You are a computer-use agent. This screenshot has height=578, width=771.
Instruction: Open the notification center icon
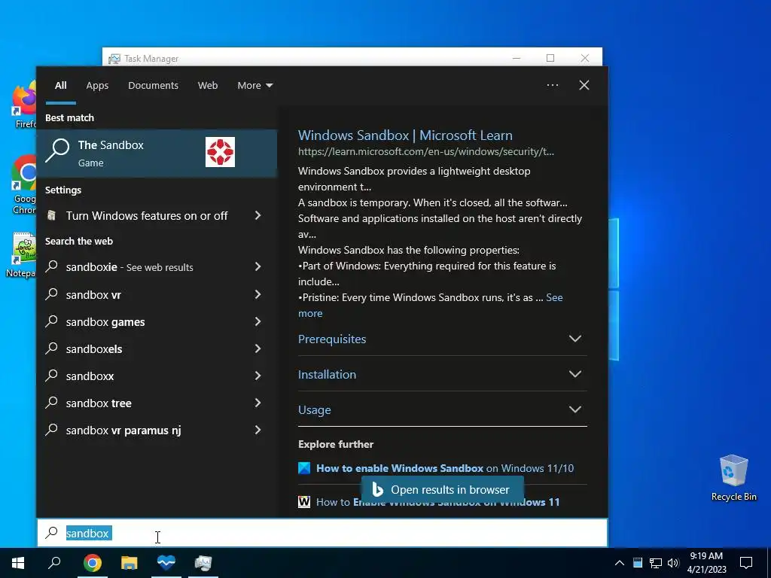point(746,563)
